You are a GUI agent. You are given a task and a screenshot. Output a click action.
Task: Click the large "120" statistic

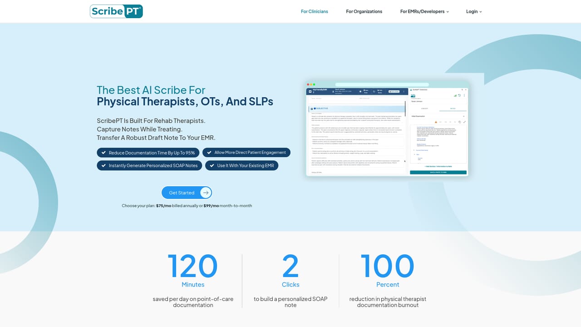[193, 266]
